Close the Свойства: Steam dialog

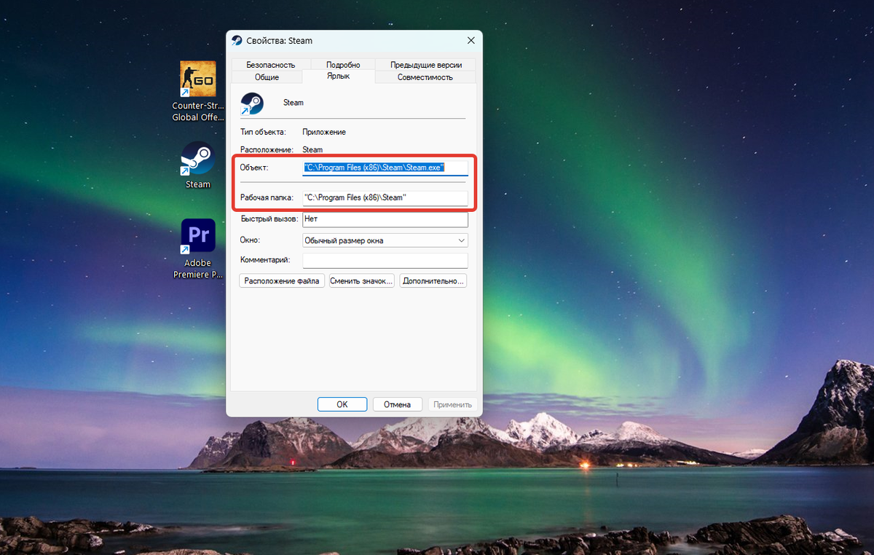pyautogui.click(x=471, y=41)
